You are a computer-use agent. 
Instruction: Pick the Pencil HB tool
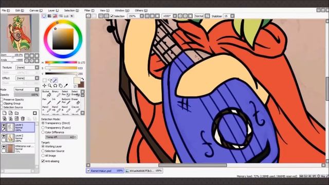(57, 109)
